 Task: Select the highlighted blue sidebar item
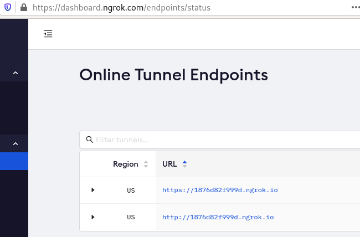pyautogui.click(x=14, y=161)
